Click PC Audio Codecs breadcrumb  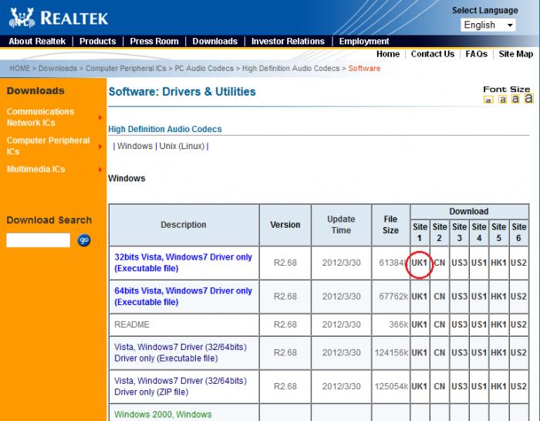point(204,68)
